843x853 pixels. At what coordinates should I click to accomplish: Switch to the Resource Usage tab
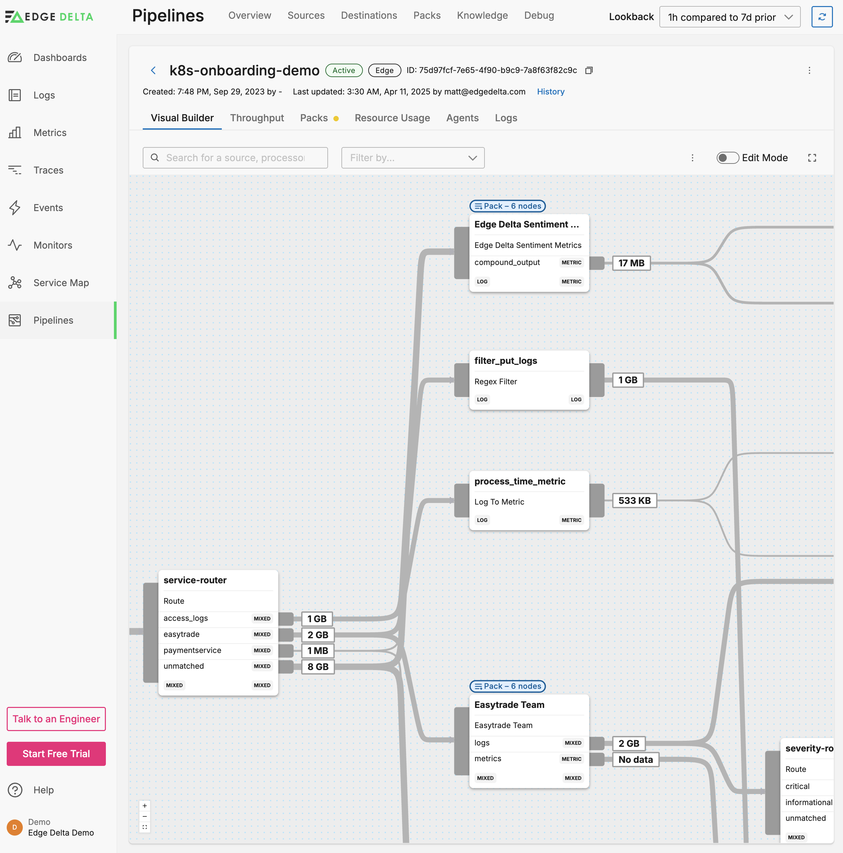(x=392, y=118)
